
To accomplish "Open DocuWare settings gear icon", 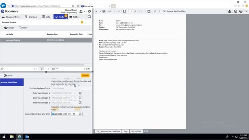I will (x=89, y=11).
